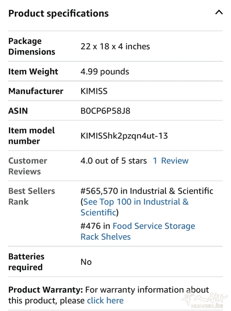Screen dimensions: 231x311
Task: Click the Item Weight 4.99 pounds value
Action: tap(105, 71)
